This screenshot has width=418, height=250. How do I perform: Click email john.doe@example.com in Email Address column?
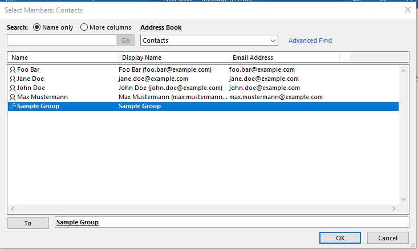coord(264,88)
